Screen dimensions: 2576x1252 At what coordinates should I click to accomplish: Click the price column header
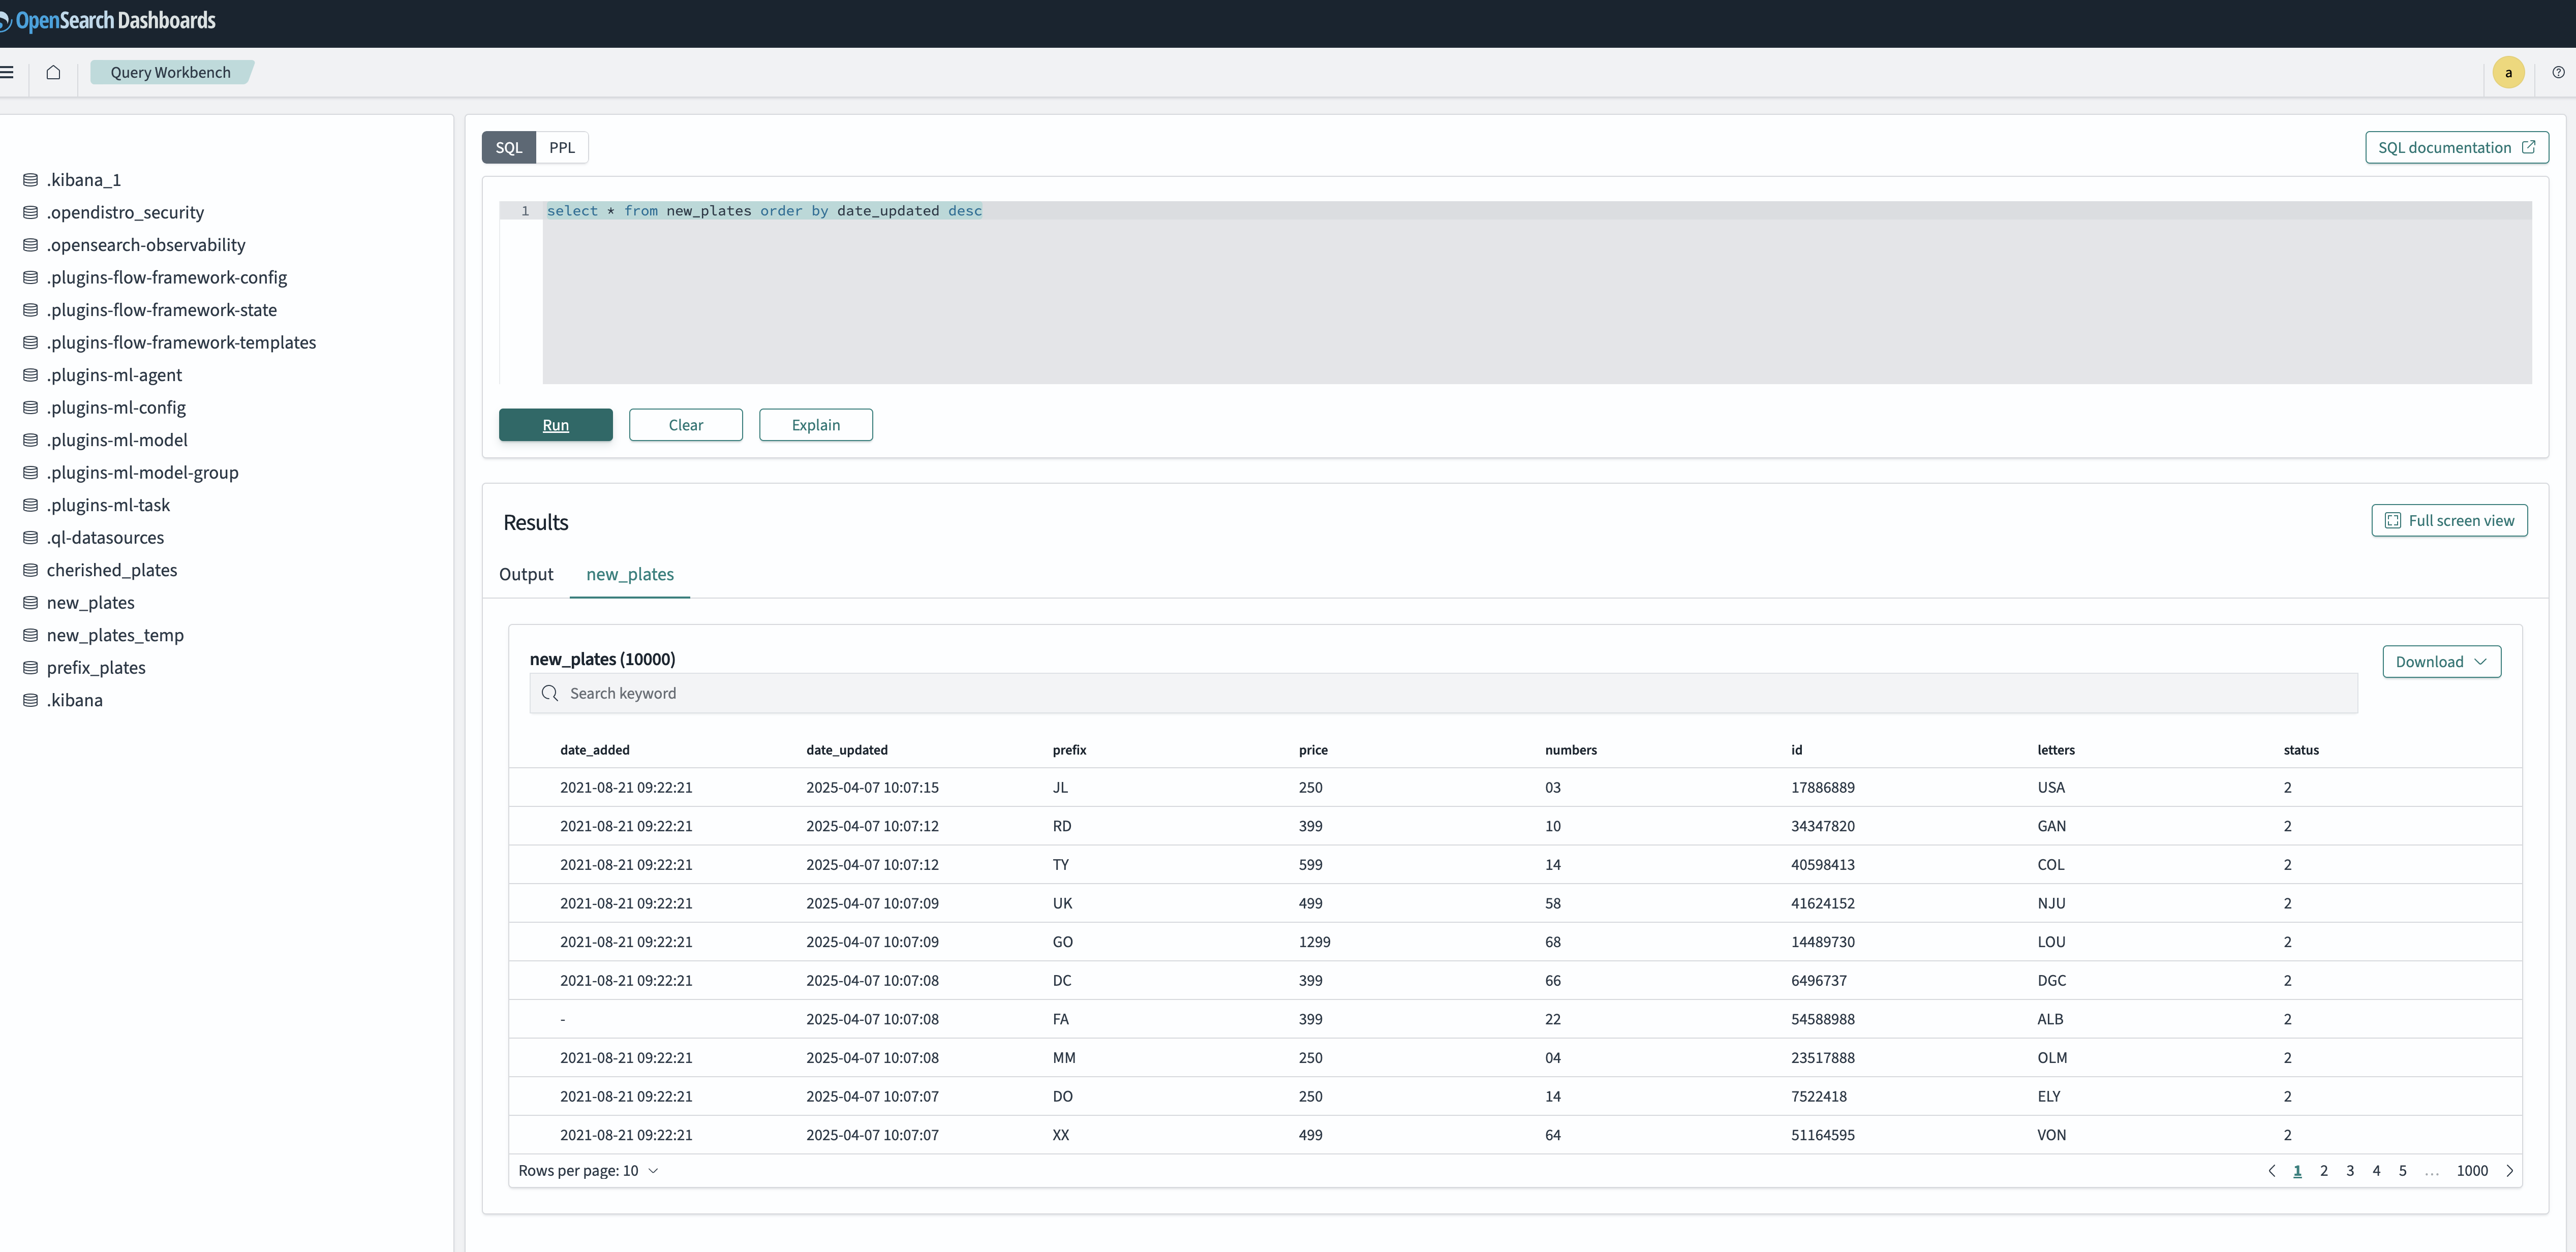click(1313, 750)
